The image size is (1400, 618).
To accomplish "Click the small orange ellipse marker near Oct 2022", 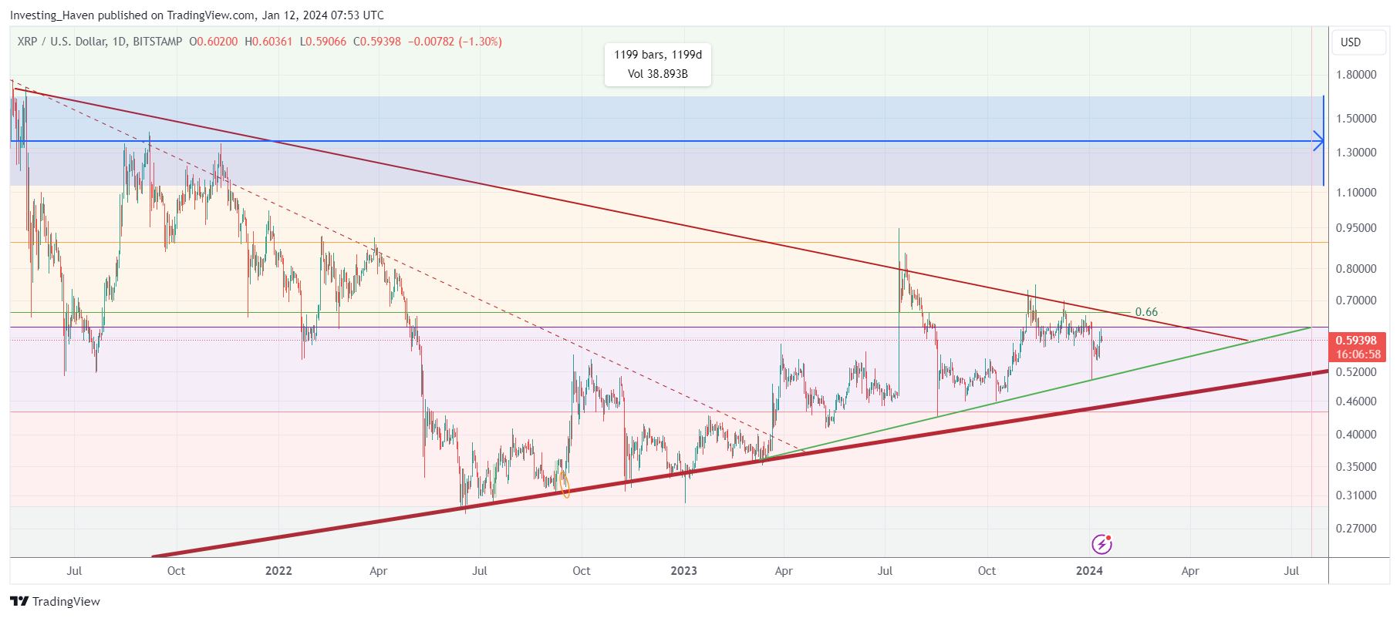I will [564, 483].
